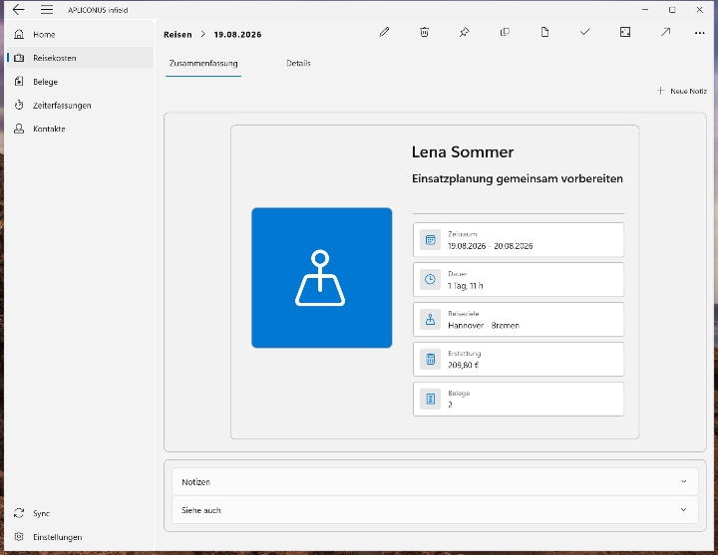Click the blue trip location image
Screen dimensions: 718x555
321,278
